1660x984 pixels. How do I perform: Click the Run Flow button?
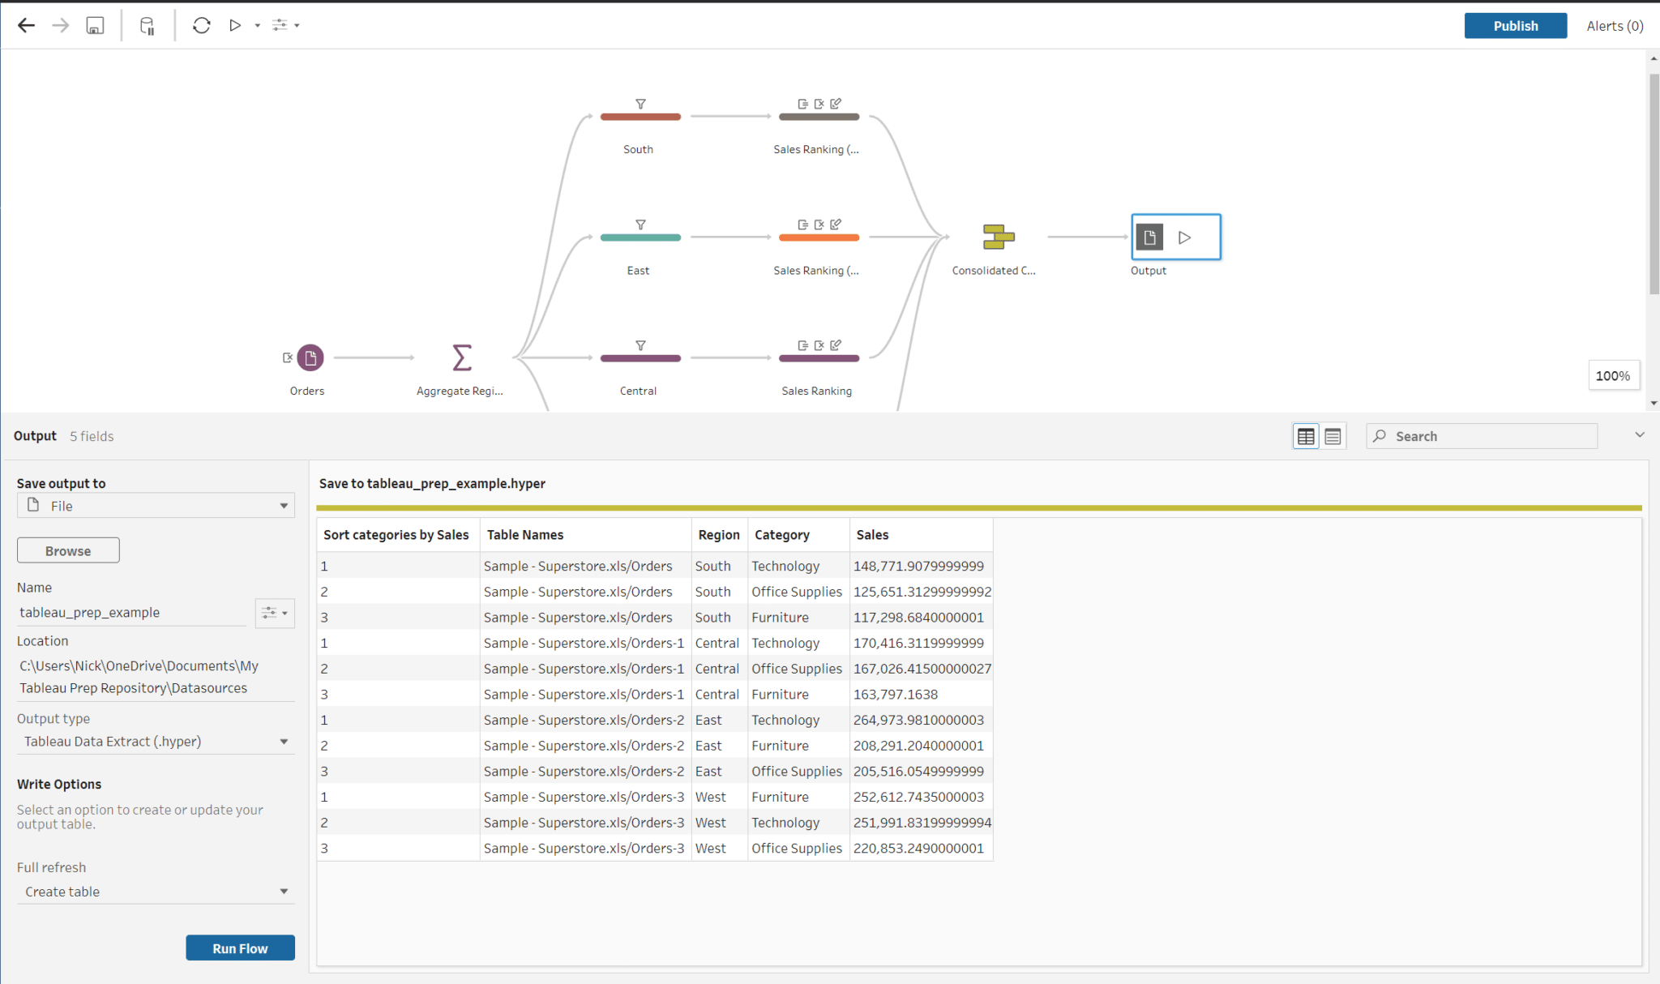240,948
